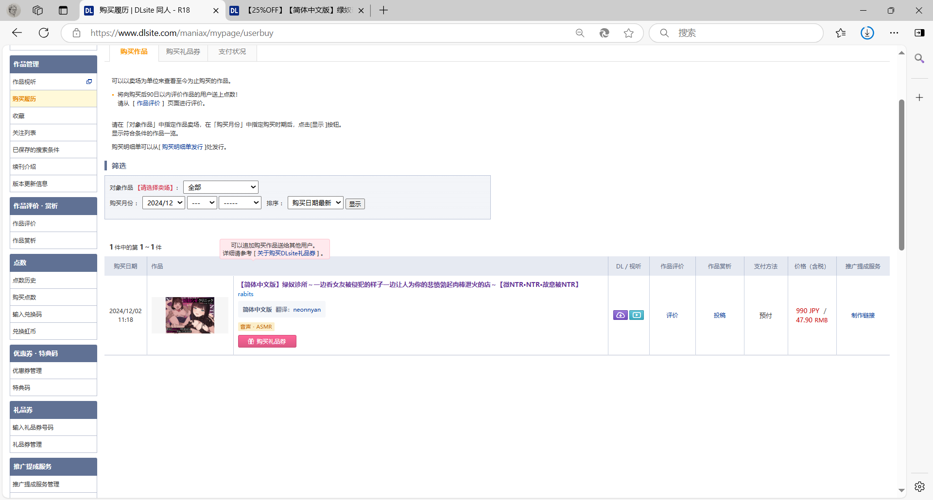Click the work cover thumbnail
Image resolution: width=933 pixels, height=500 pixels.
point(190,315)
